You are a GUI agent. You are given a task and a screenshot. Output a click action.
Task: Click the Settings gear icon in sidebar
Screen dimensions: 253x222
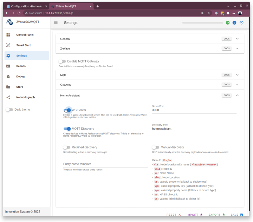[8, 55]
